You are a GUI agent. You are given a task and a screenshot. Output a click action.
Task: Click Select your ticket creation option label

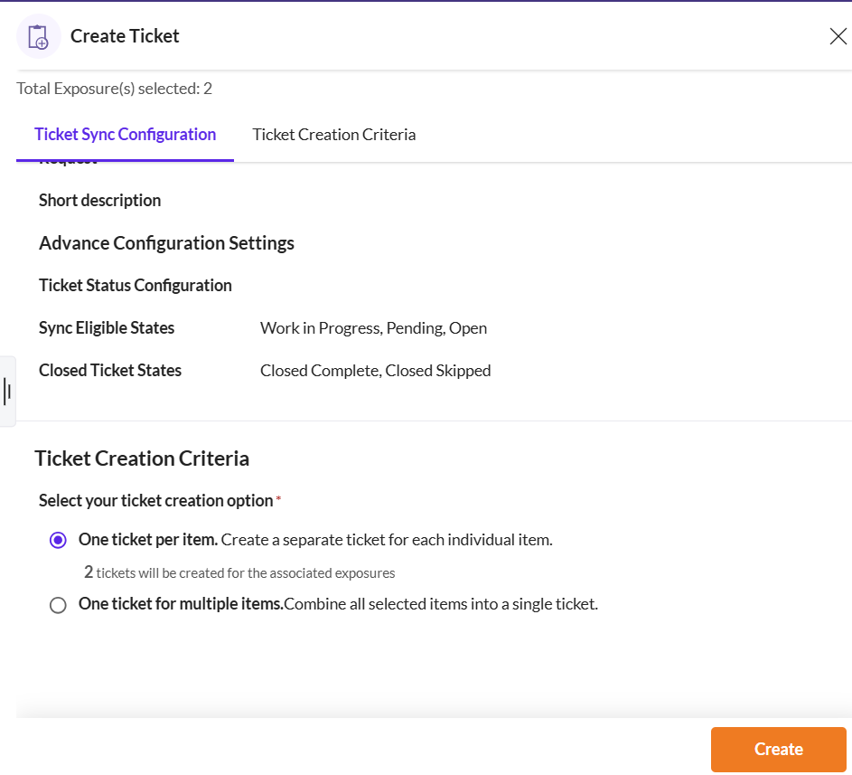click(156, 500)
